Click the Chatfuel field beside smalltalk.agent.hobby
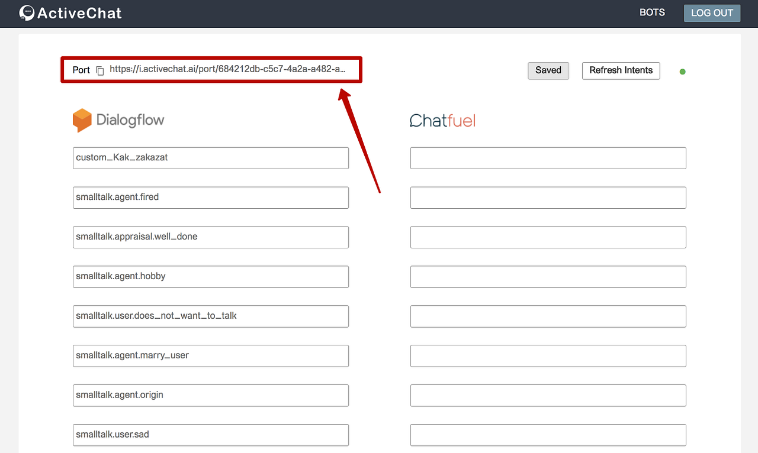The height and width of the screenshot is (453, 758). coord(548,276)
